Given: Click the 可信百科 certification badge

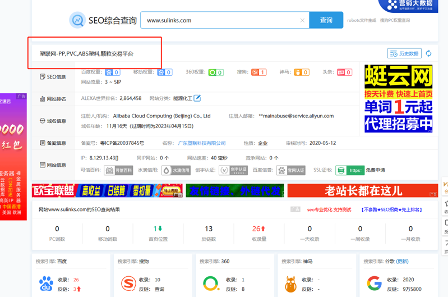Looking at the screenshot, I should (119, 170).
